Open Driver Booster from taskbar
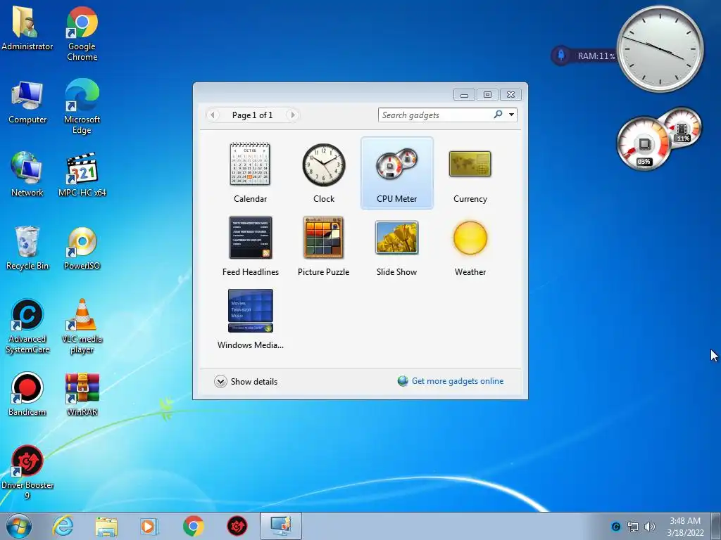Image resolution: width=721 pixels, height=540 pixels. click(x=237, y=526)
